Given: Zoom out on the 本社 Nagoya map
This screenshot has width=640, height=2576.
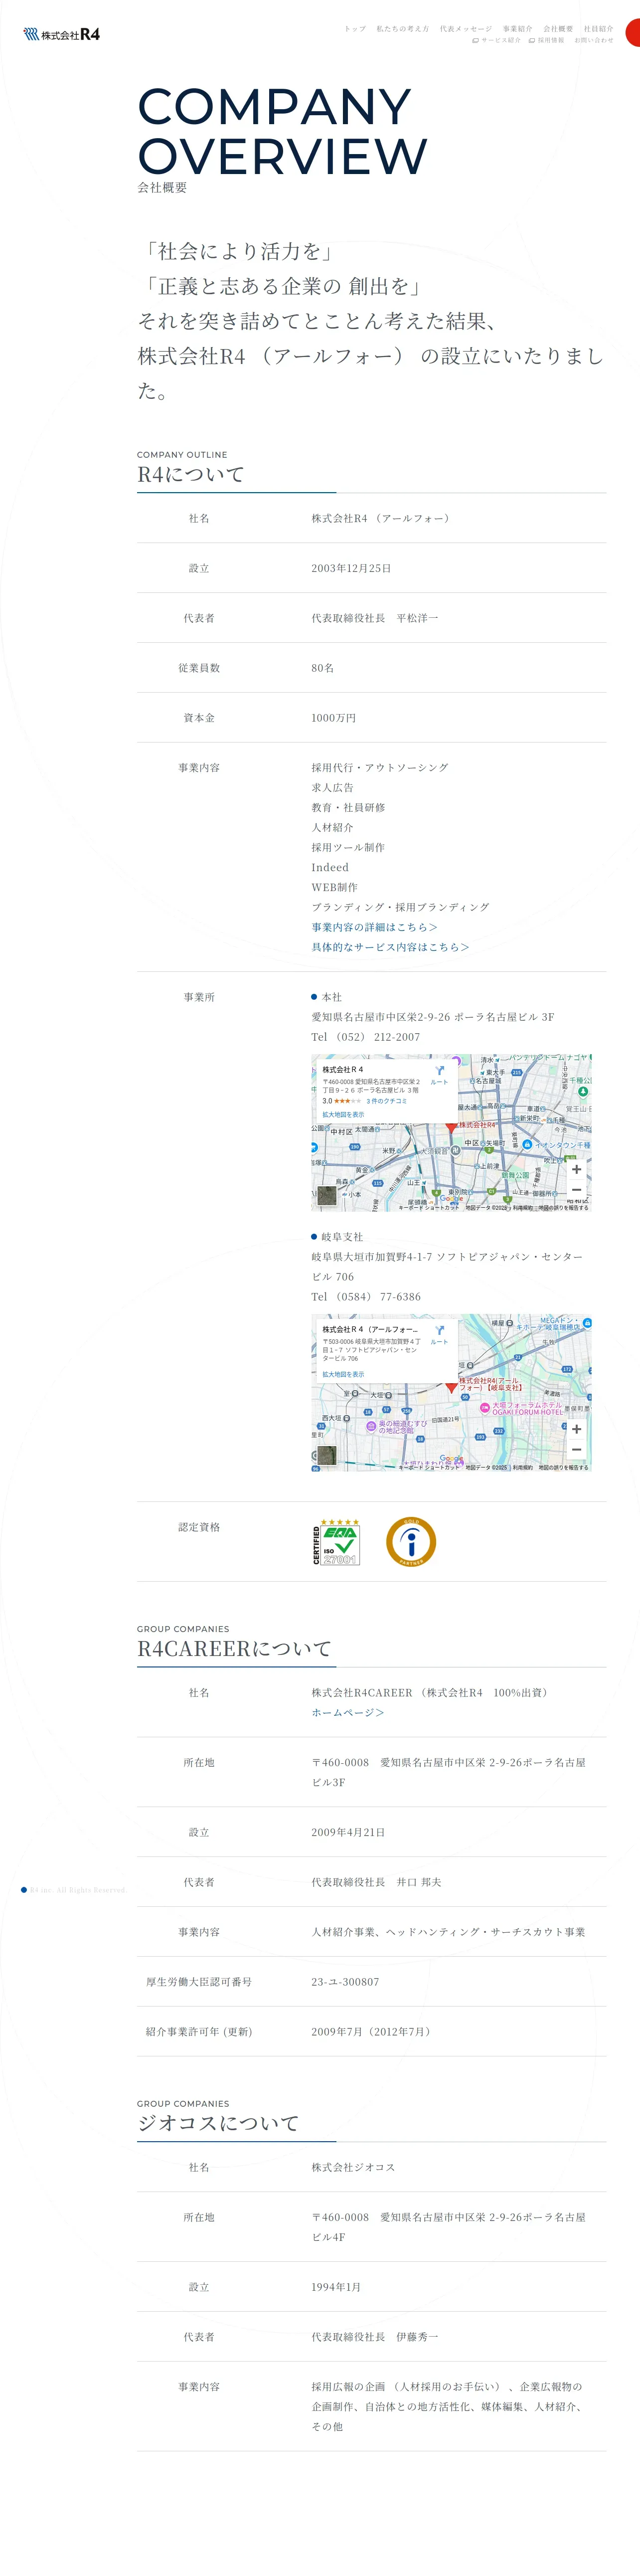Looking at the screenshot, I should (576, 1189).
